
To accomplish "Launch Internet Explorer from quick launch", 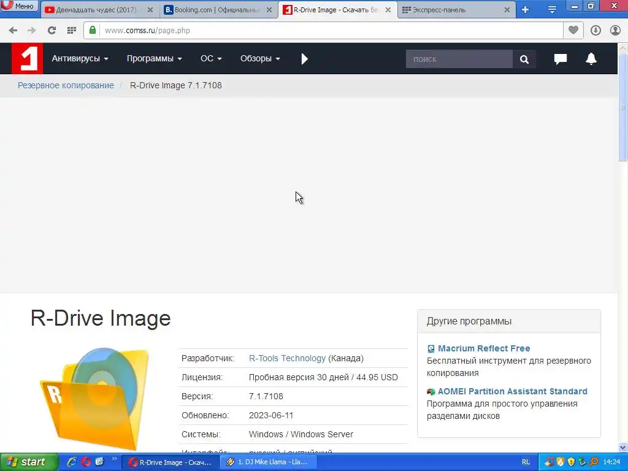I will 72,462.
